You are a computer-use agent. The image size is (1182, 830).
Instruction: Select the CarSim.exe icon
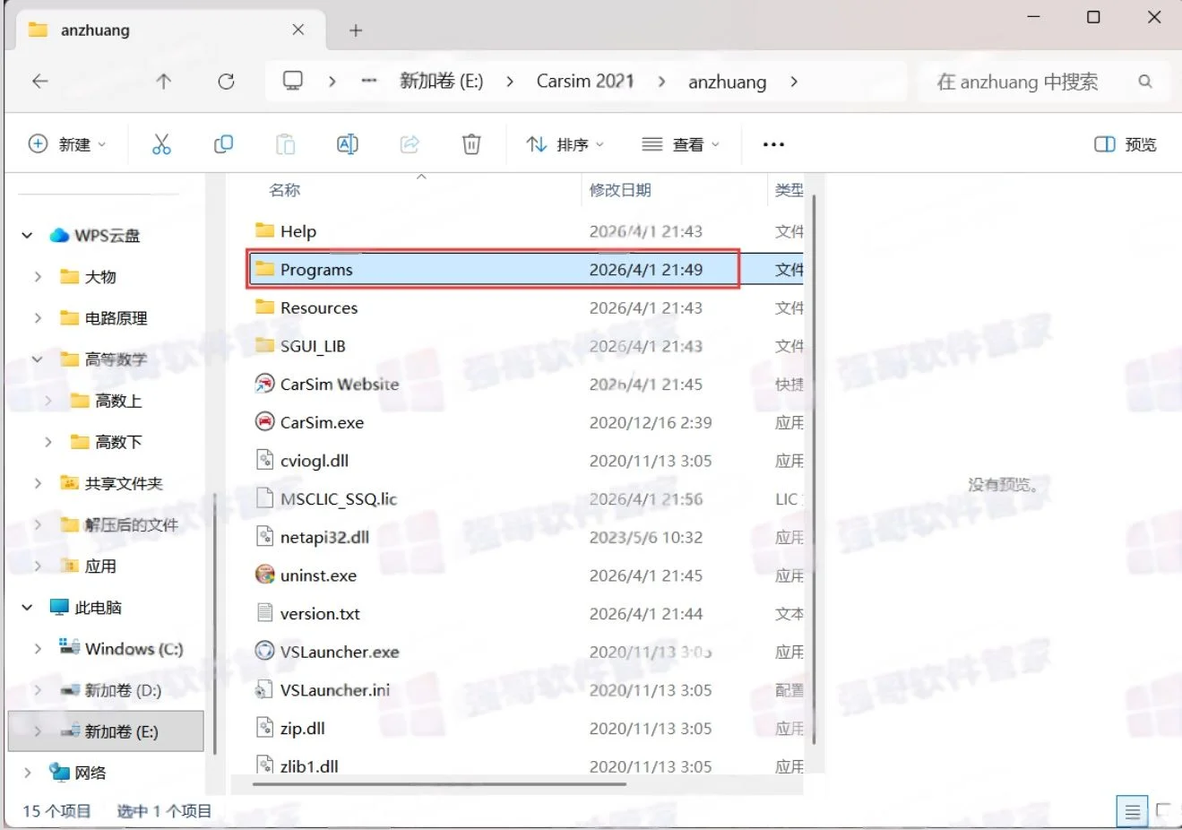point(264,421)
